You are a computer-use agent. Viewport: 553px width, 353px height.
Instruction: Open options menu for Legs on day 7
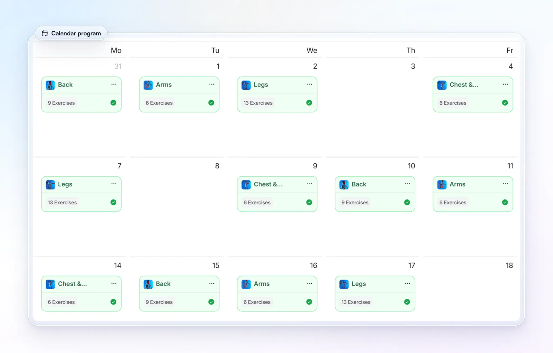tap(114, 184)
